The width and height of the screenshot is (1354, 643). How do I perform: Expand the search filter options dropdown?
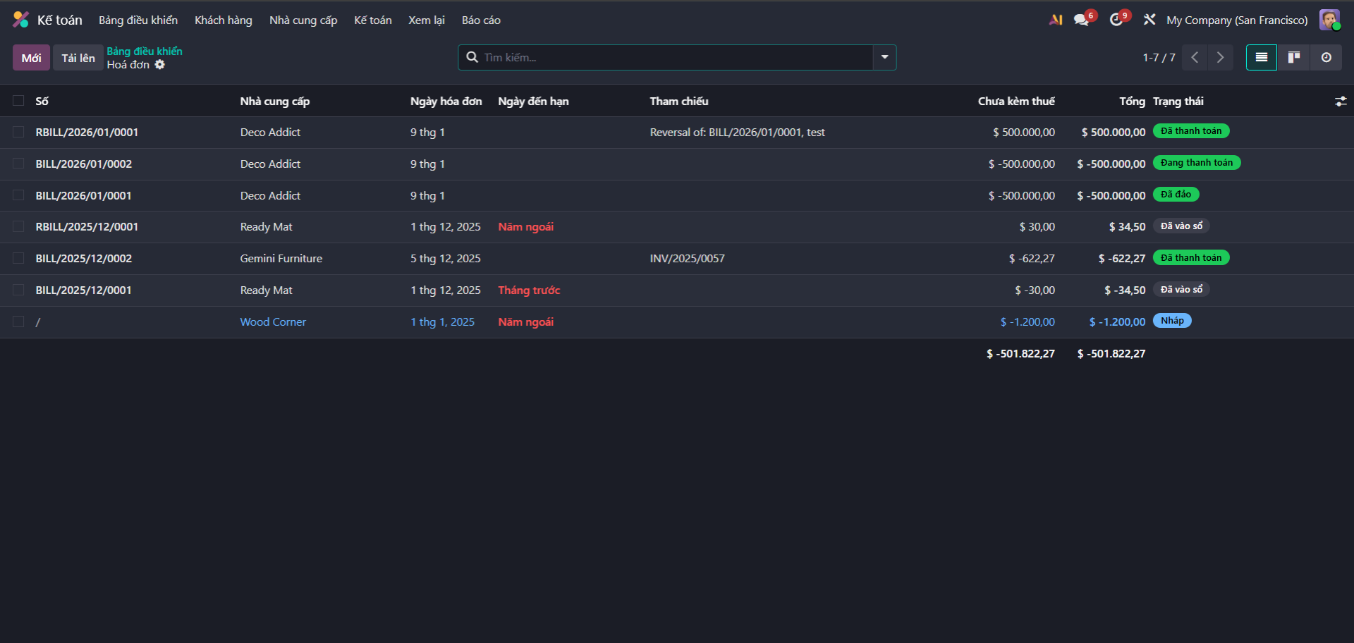[884, 58]
